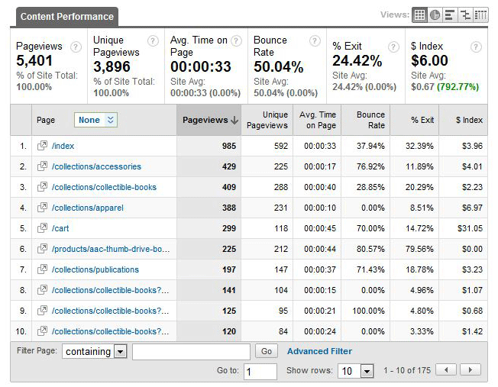Open external icon for /cart
Screen dimensions: 498x387
(42, 228)
